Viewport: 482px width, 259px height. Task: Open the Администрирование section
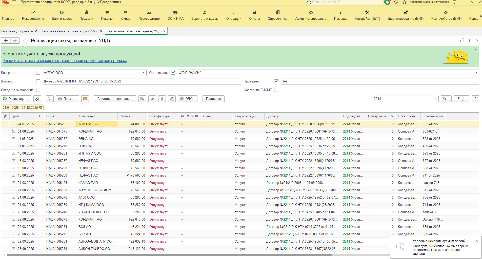point(311,15)
